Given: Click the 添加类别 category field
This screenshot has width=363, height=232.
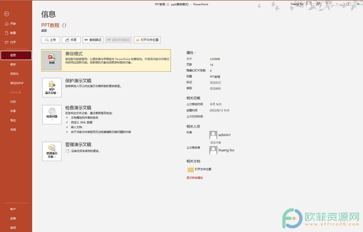Looking at the screenshot, I should pyautogui.click(x=215, y=89).
